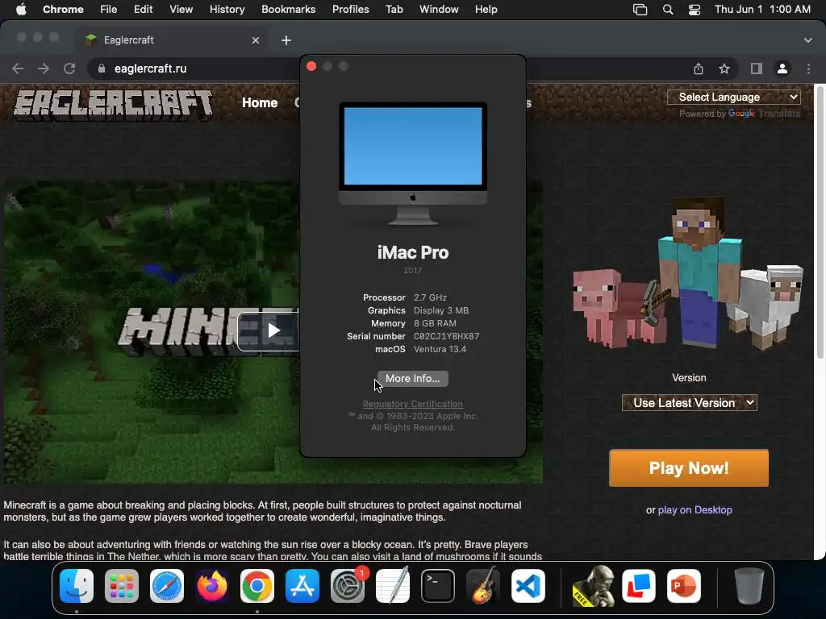Close the Eaglercraft tab
The height and width of the screenshot is (619, 826).
click(256, 40)
